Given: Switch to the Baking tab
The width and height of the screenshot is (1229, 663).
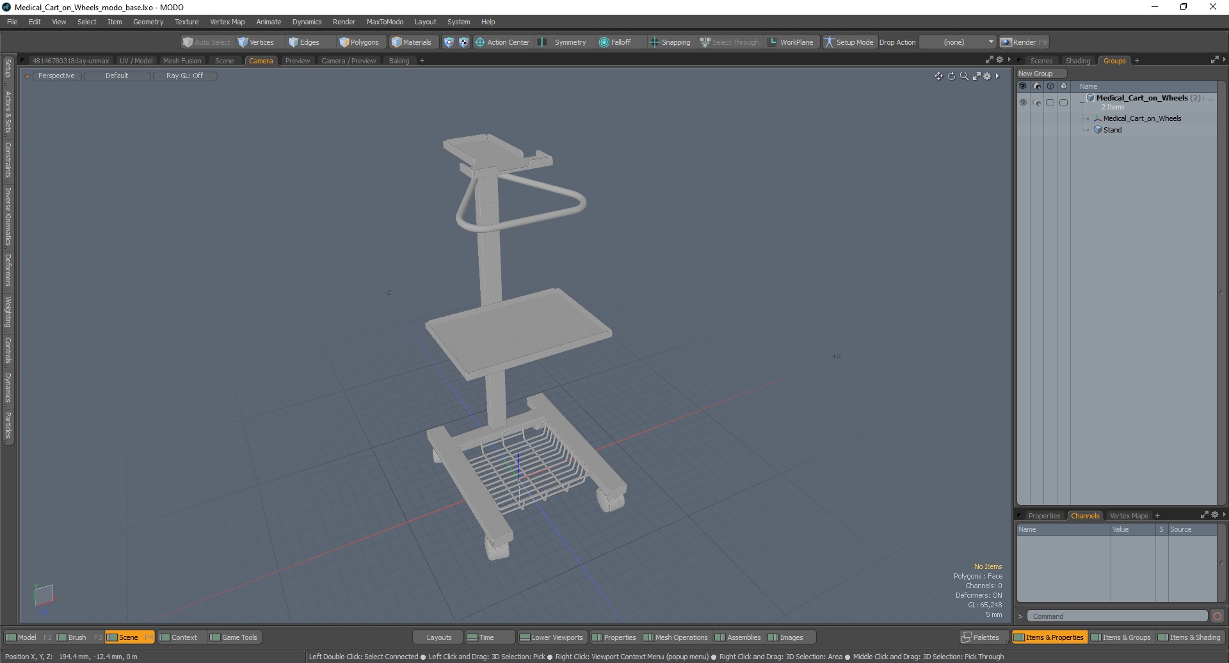Looking at the screenshot, I should pyautogui.click(x=399, y=61).
